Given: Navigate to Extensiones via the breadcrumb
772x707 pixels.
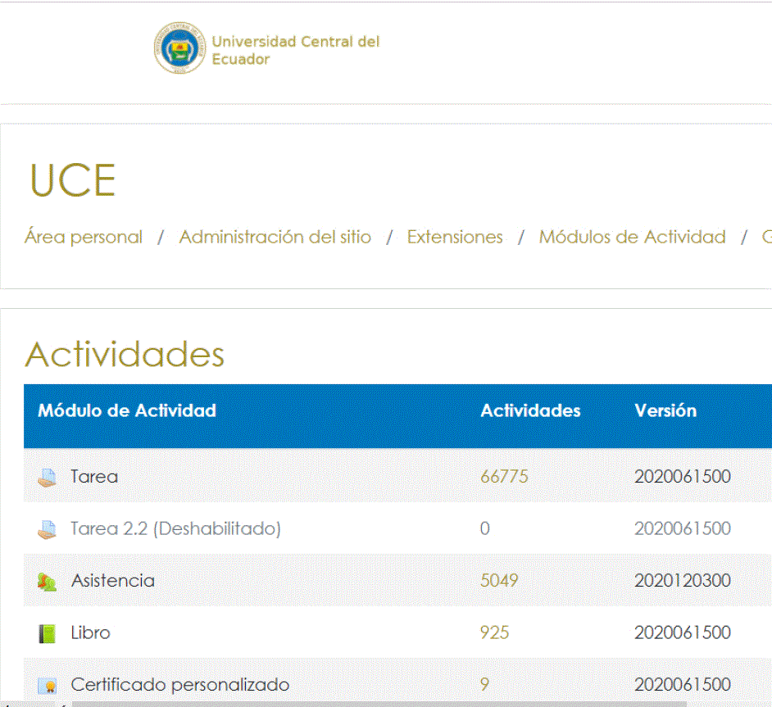Looking at the screenshot, I should [455, 237].
